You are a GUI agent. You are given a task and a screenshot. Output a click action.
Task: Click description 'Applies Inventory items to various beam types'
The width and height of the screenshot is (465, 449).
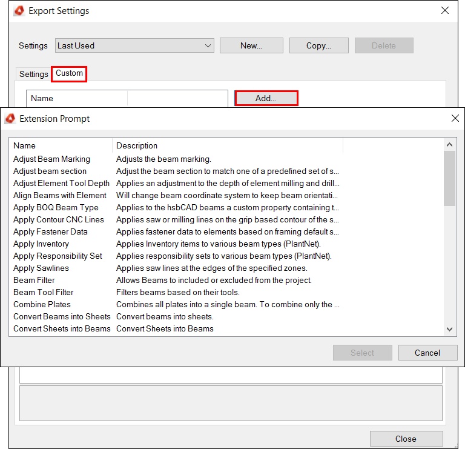[219, 244]
